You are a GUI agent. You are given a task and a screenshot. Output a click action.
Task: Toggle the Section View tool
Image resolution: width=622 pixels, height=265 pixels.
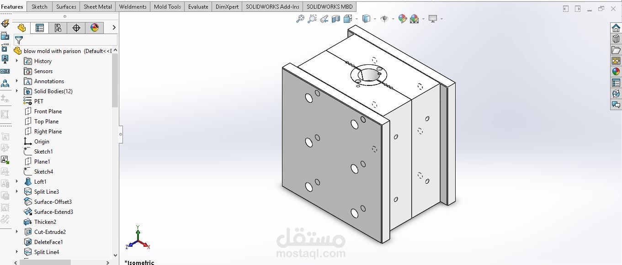pos(336,19)
